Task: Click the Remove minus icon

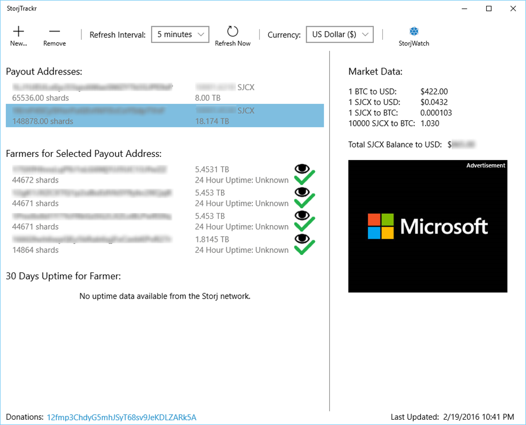Action: point(55,31)
